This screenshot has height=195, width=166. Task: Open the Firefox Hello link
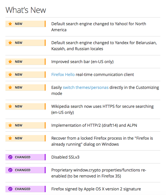[x=63, y=75]
